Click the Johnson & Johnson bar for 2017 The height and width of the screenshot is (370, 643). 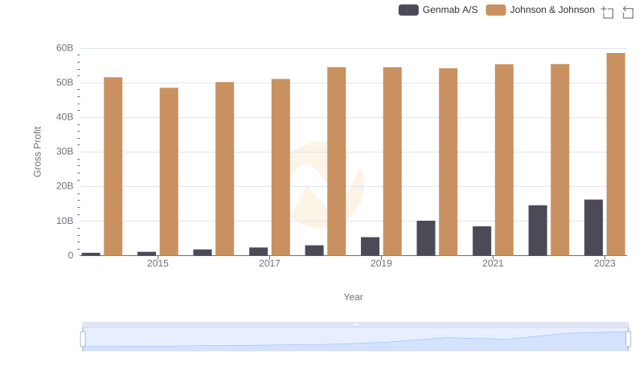click(x=281, y=168)
